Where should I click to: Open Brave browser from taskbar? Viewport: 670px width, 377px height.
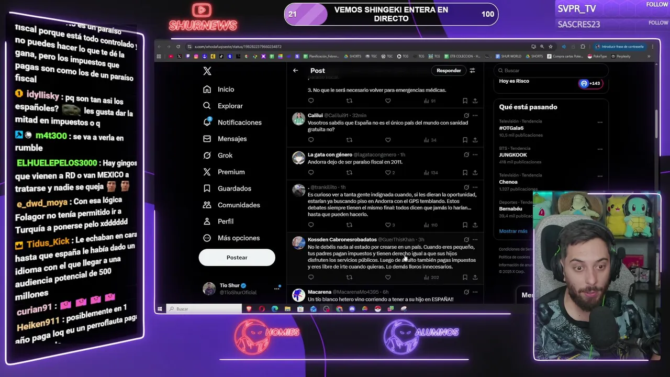coord(249,309)
